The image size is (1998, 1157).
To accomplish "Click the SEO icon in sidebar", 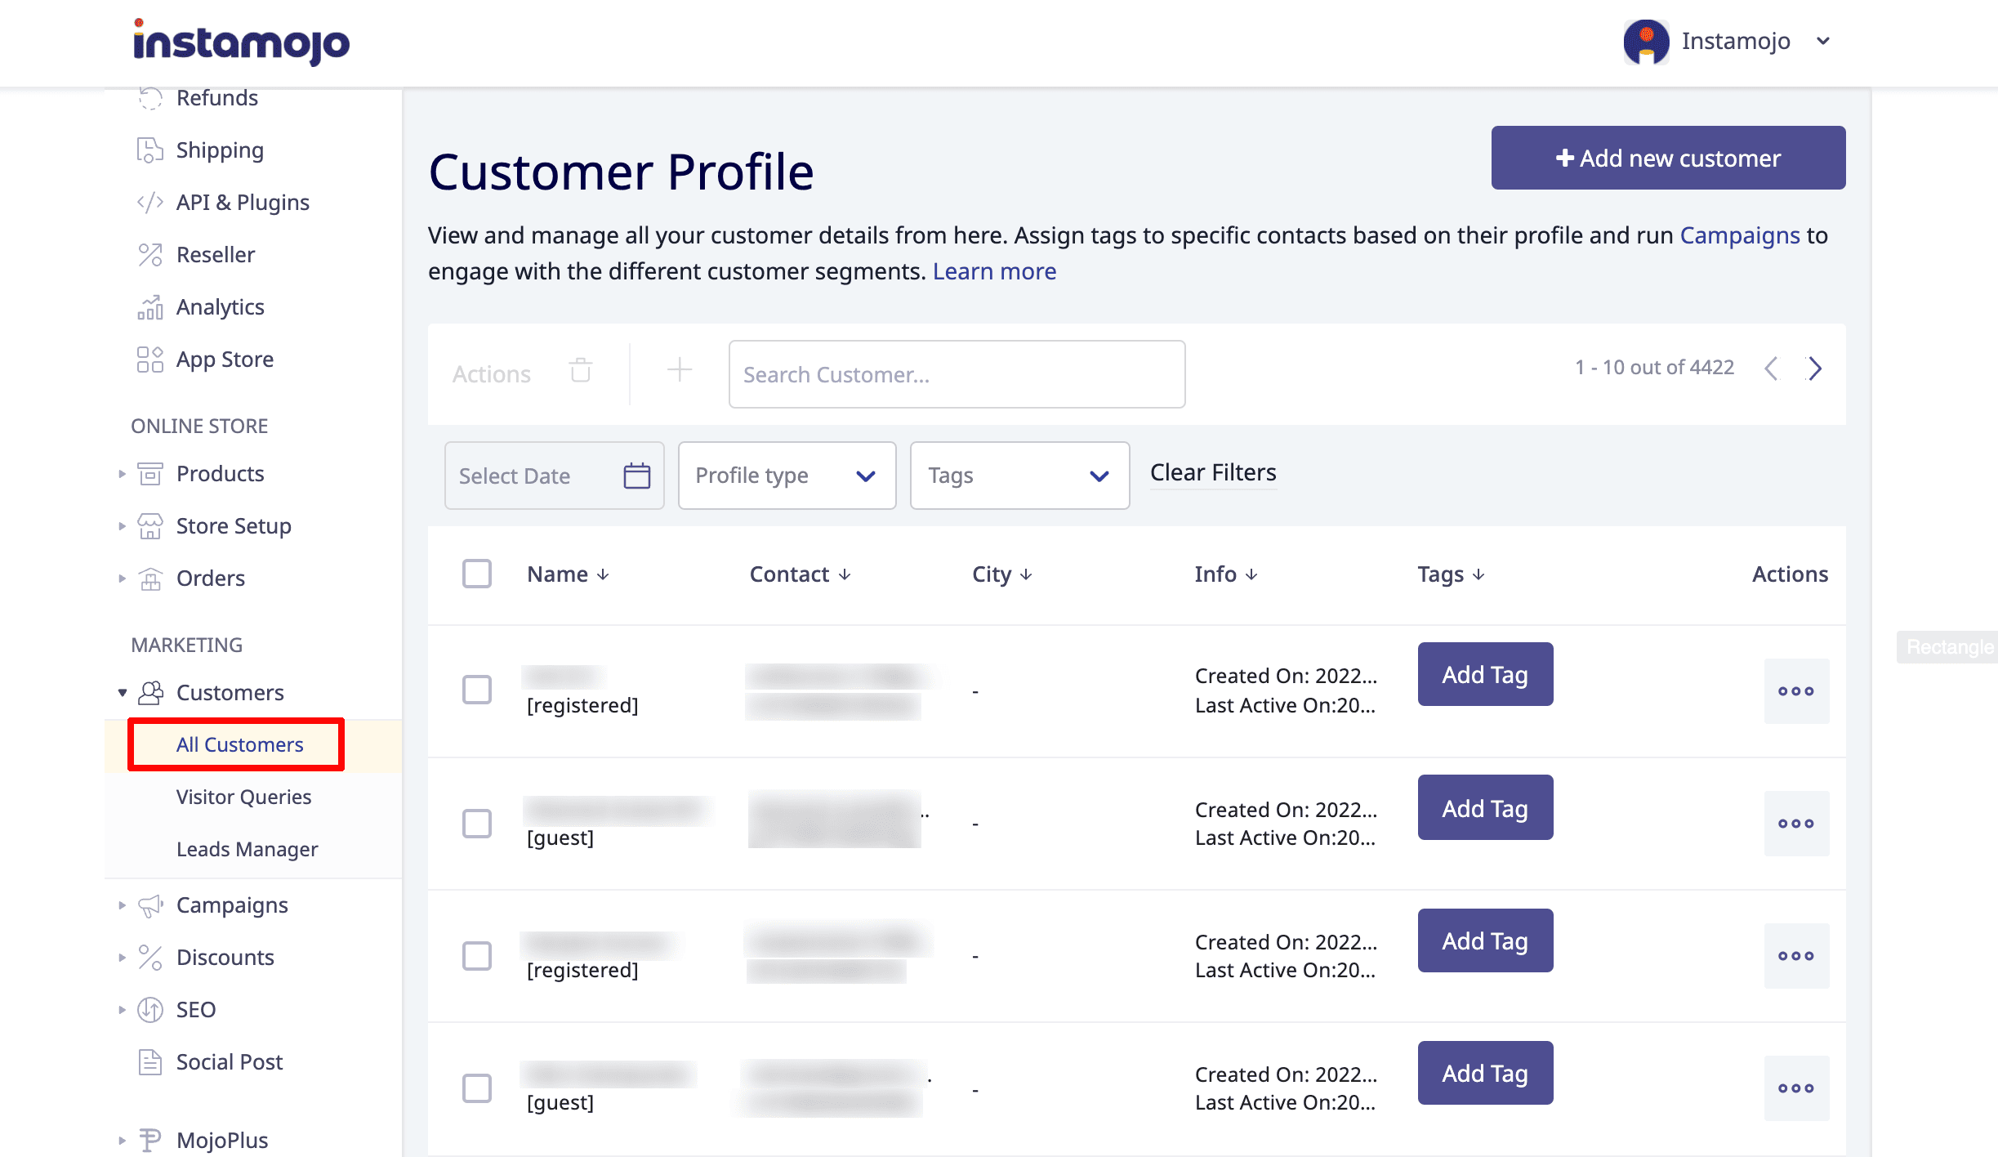I will click(150, 1010).
